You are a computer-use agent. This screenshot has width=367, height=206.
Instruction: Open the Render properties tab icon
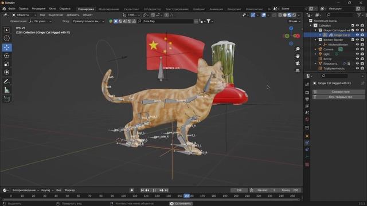[307, 93]
